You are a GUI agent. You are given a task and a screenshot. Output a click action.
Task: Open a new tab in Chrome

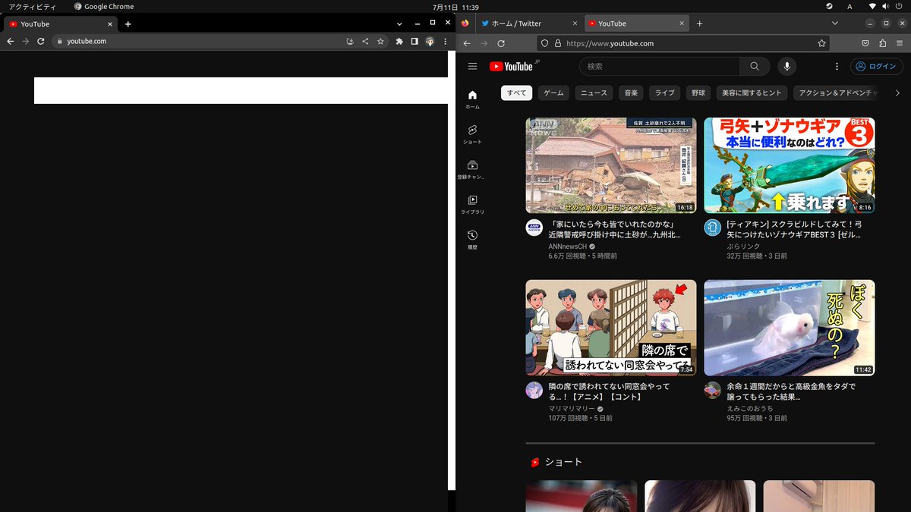coord(128,24)
